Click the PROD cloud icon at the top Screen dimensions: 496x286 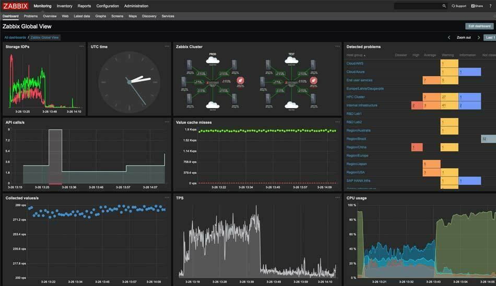tap(212, 60)
